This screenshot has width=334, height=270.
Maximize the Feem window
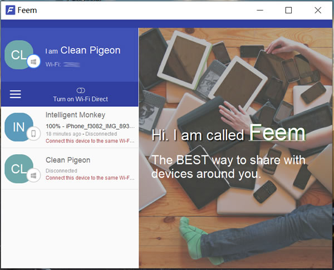288,10
